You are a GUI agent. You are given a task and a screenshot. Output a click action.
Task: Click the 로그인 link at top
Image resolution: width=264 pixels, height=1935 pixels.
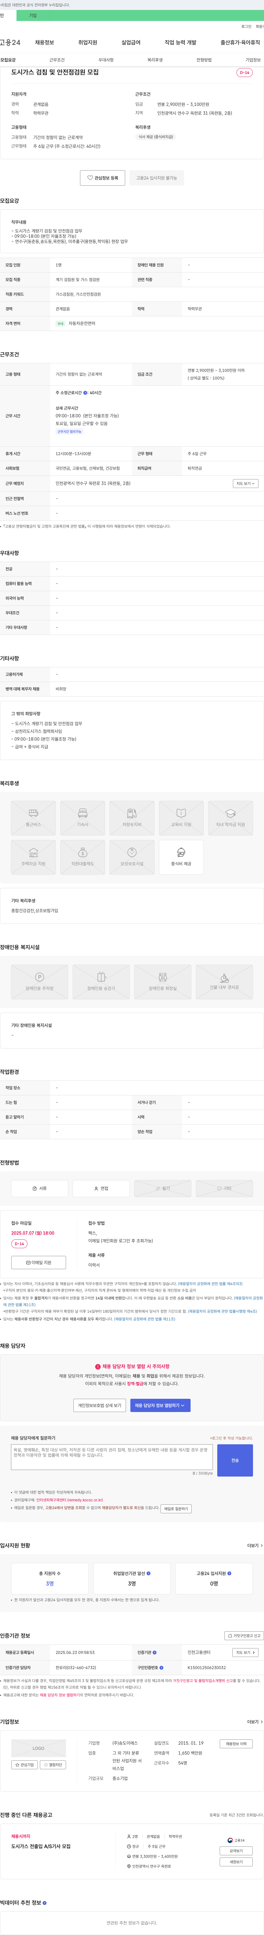[x=246, y=26]
